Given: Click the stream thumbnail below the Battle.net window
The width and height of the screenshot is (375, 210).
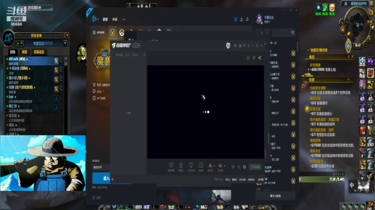Looking at the screenshot, I should (194, 196).
